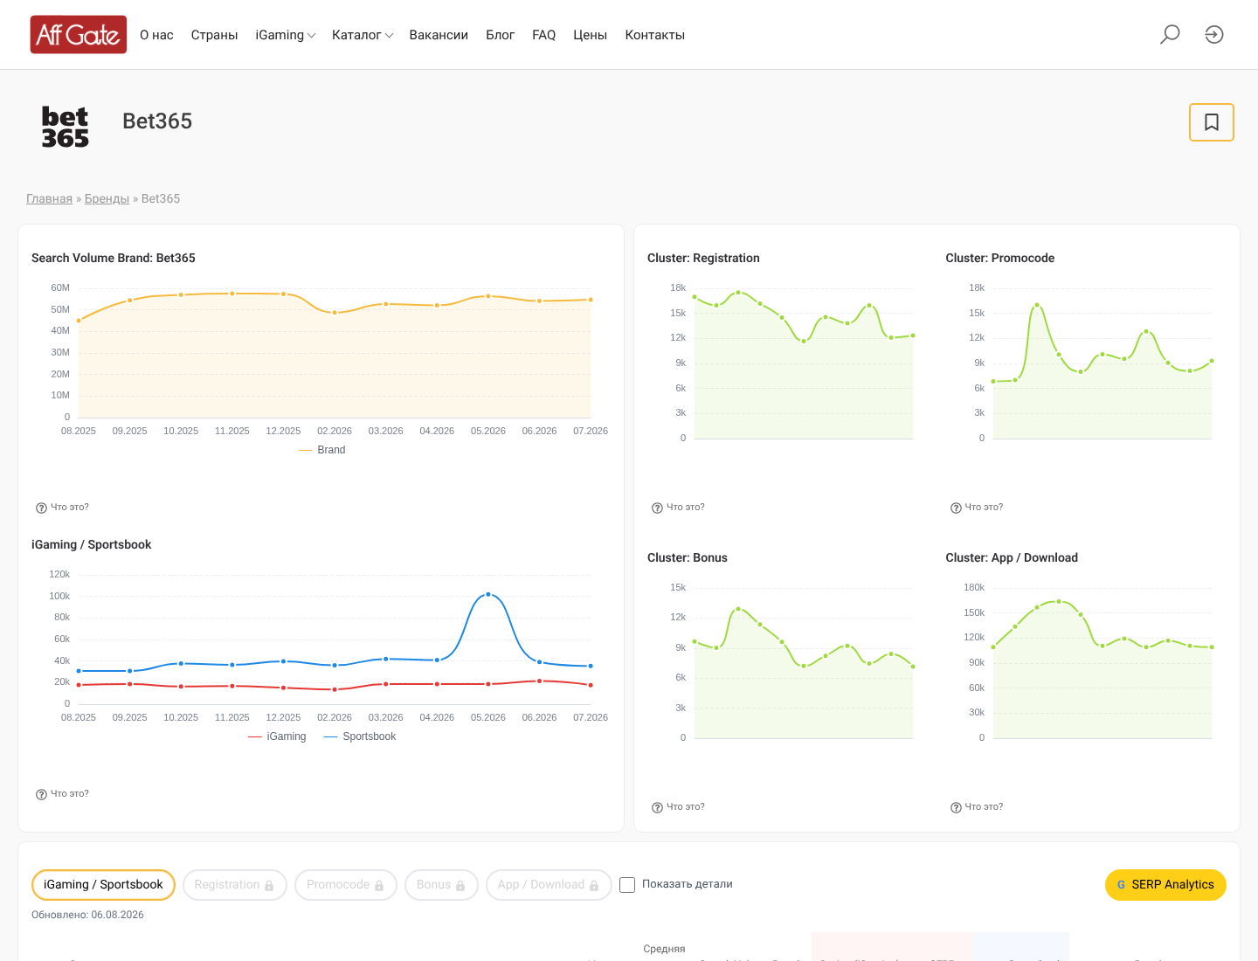
Task: Open the 'Страны' menu item
Action: point(215,35)
